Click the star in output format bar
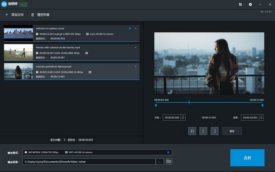 (168, 152)
